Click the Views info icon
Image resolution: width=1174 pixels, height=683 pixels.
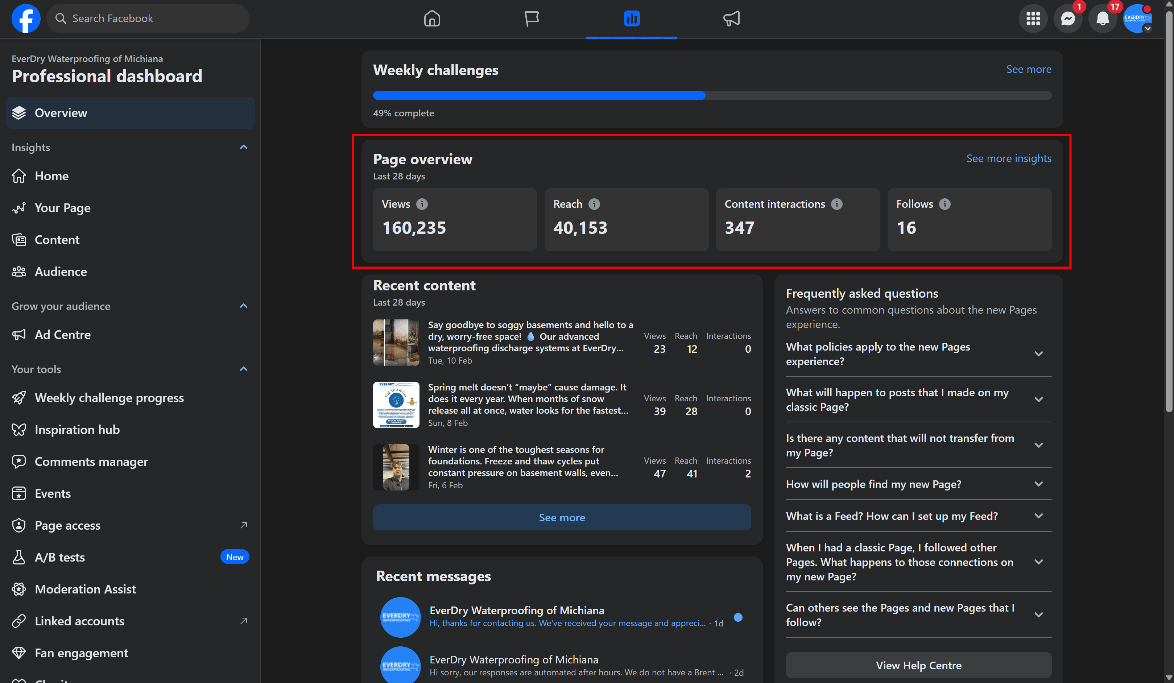click(x=422, y=204)
